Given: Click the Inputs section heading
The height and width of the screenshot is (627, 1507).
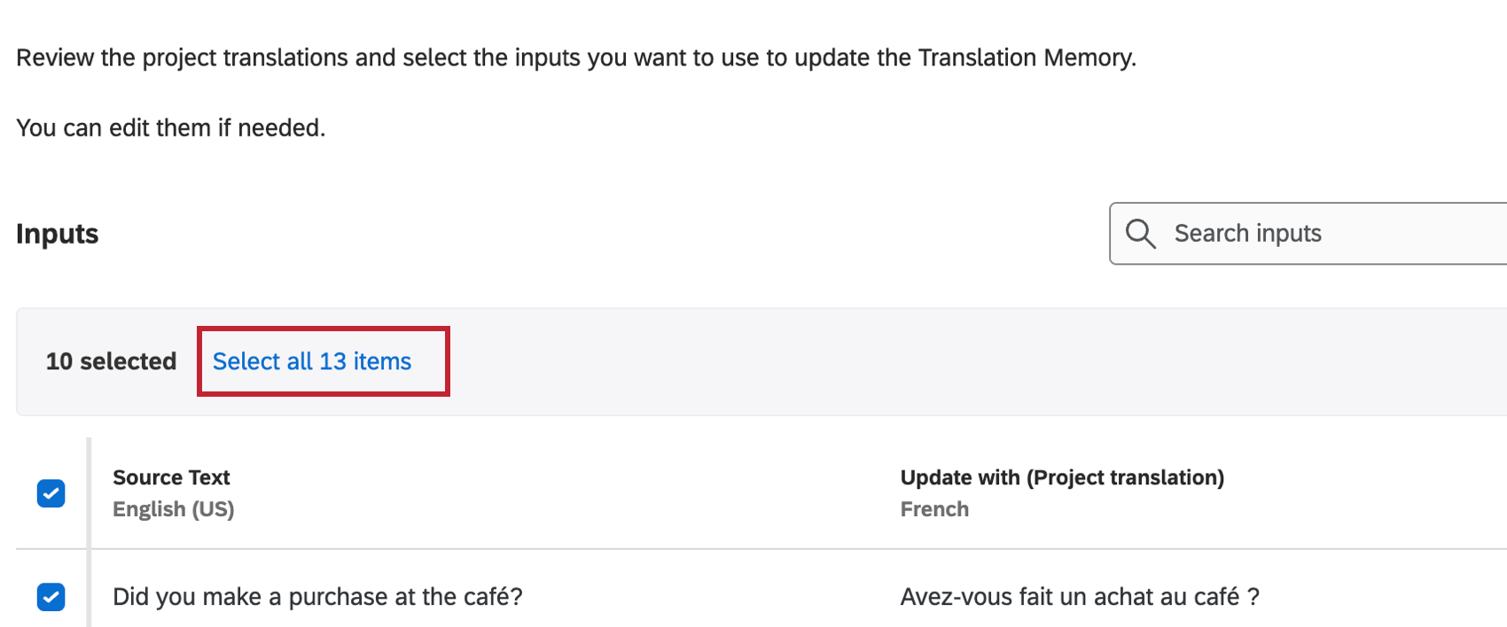Looking at the screenshot, I should coord(56,234).
